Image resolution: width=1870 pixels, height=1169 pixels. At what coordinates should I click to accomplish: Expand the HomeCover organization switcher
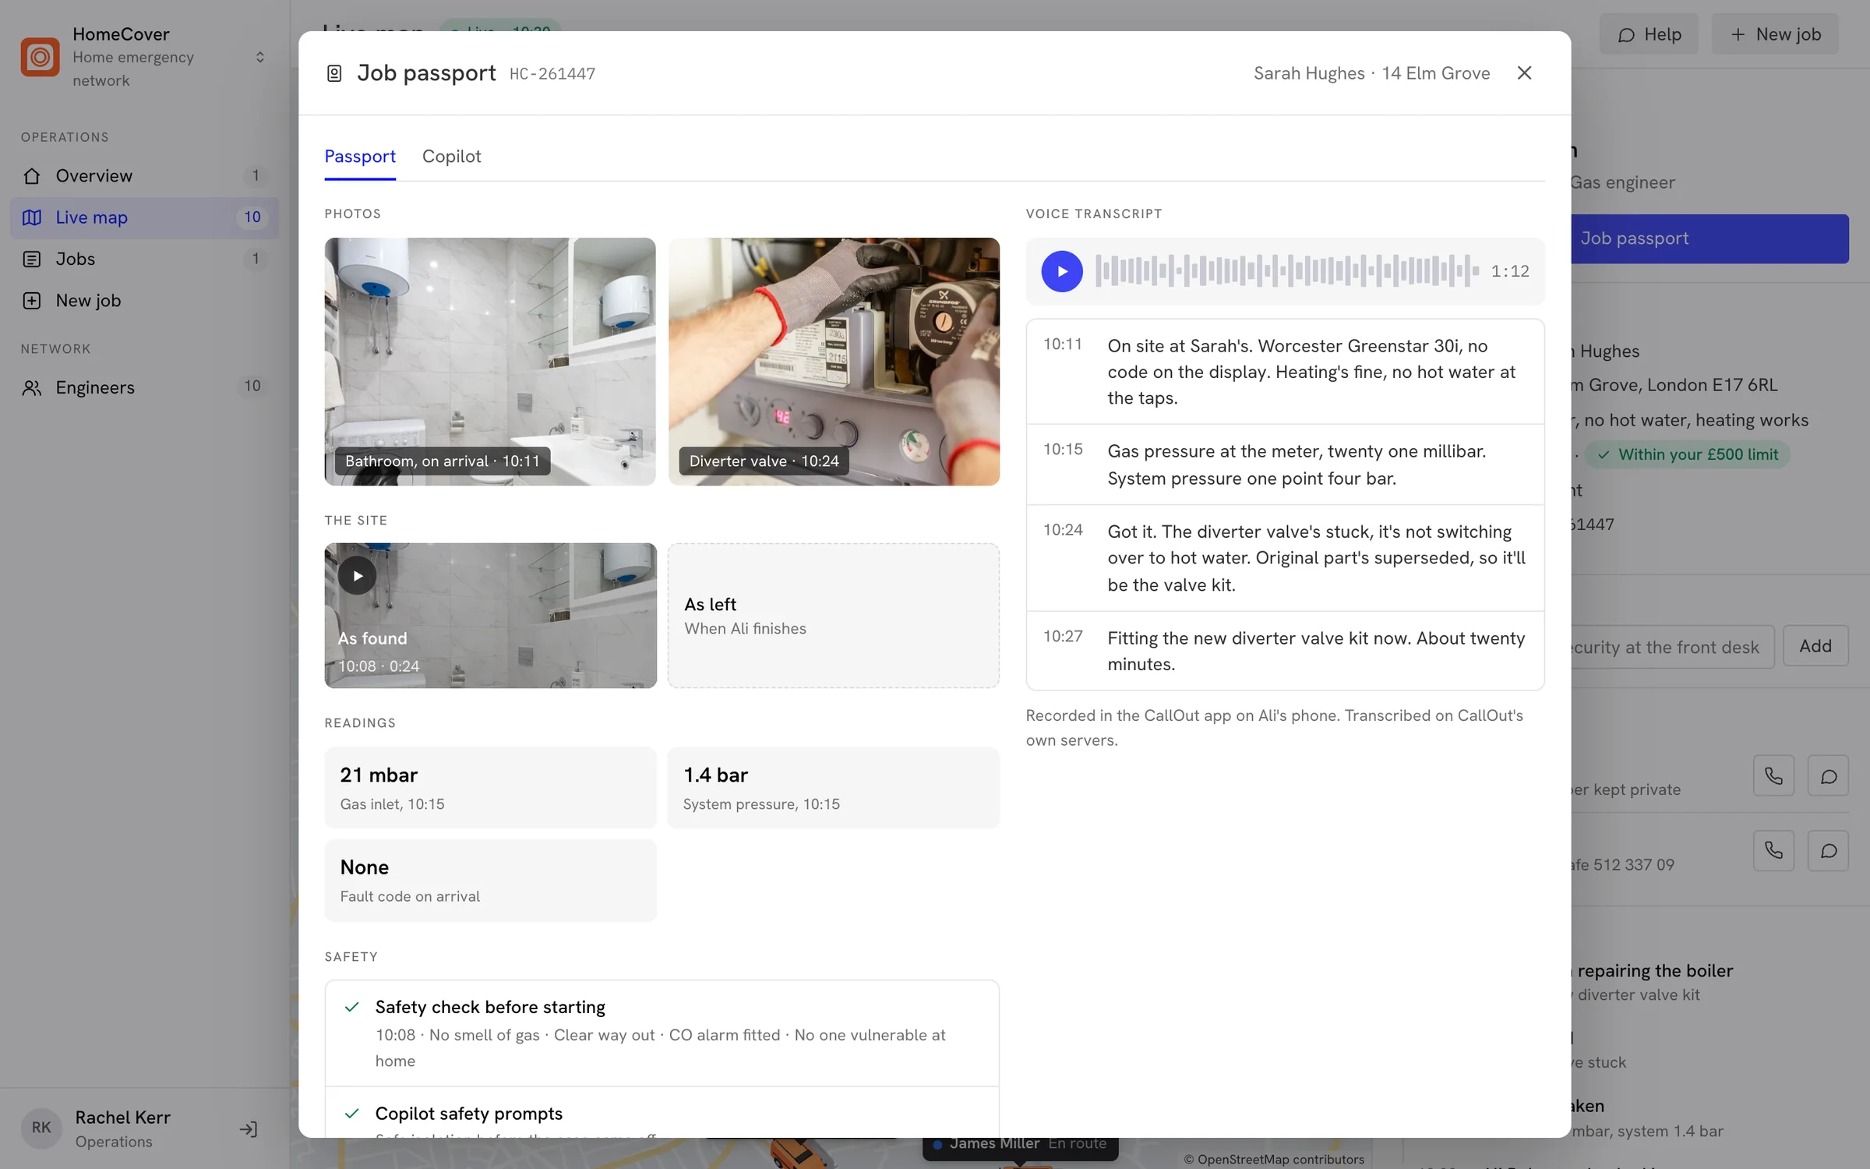click(260, 57)
